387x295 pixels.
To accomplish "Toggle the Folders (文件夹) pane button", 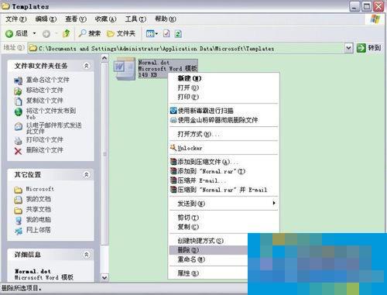I will tap(121, 33).
